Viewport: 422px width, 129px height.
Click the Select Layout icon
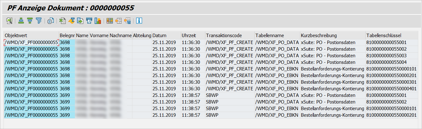[119, 21]
